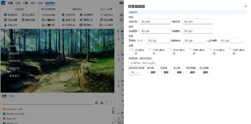Enable the 老电影滤镜 old film filter checkbox
The width and height of the screenshot is (251, 124).
click(x=131, y=50)
